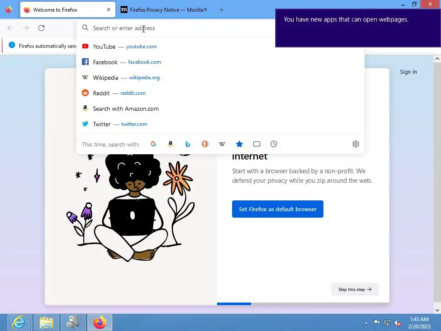Click the onboarding progress bar
Image resolution: width=441 pixels, height=331 pixels.
click(x=303, y=304)
